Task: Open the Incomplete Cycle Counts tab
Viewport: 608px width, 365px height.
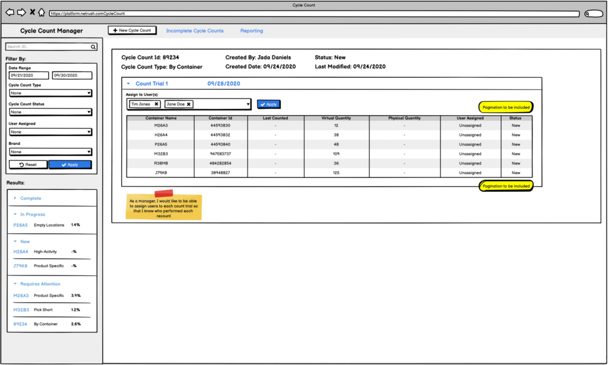Action: 195,31
